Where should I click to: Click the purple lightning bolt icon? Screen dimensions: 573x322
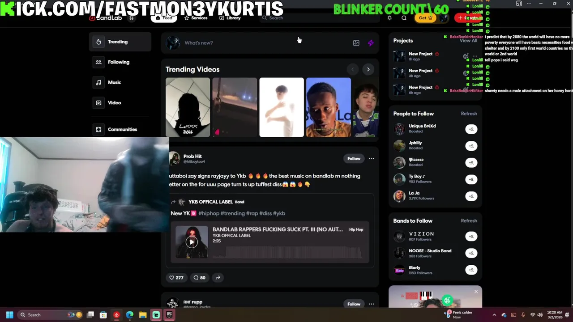pyautogui.click(x=371, y=43)
